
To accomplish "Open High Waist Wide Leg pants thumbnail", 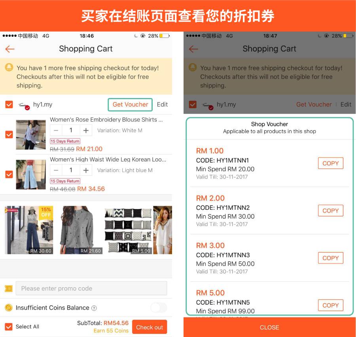I will 31,175.
